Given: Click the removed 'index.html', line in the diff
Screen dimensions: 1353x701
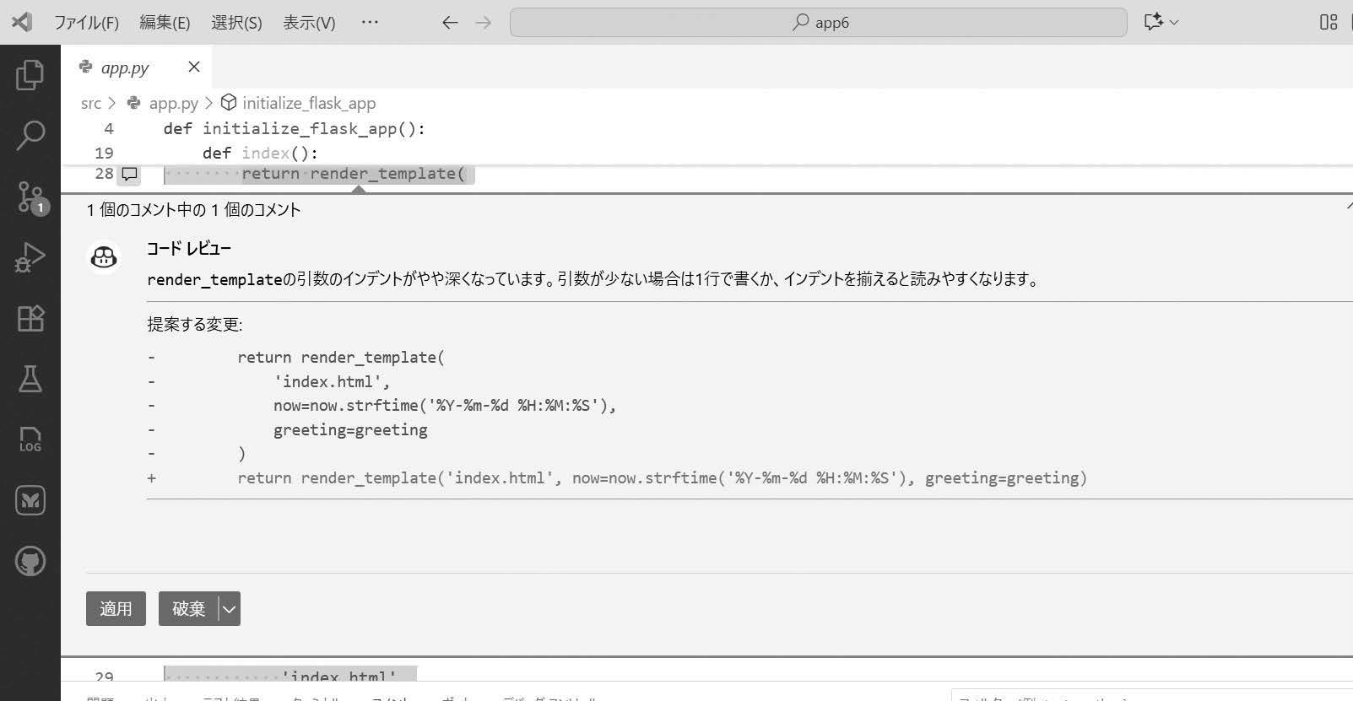Looking at the screenshot, I should pos(332,381).
